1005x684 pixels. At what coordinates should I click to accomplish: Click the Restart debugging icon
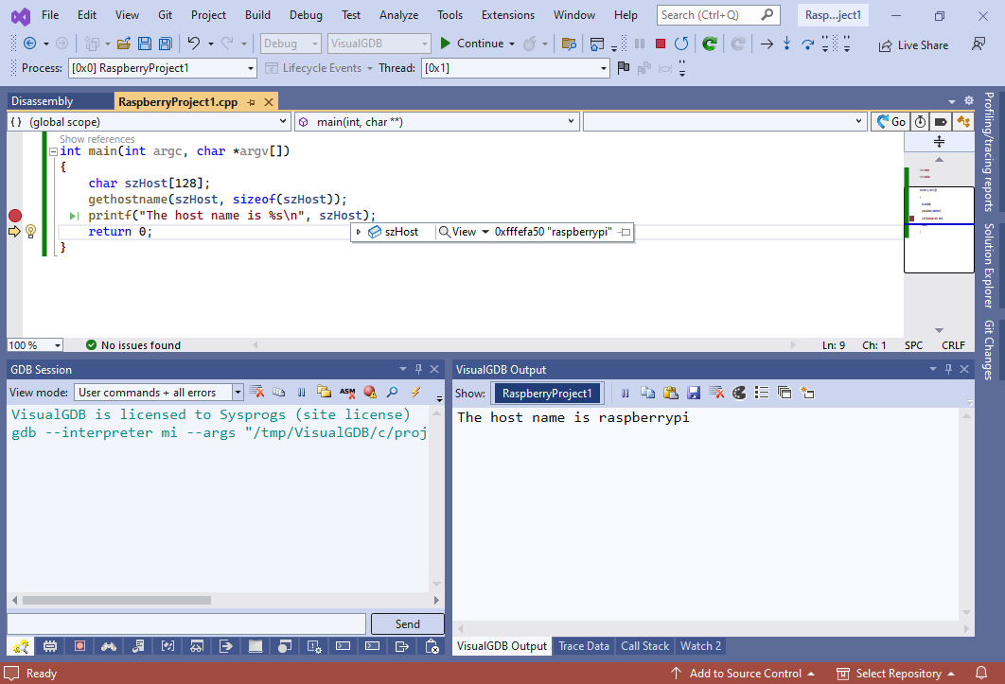click(680, 44)
